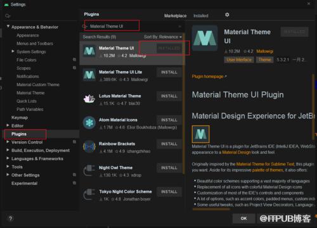The height and width of the screenshot is (228, 317).
Task: Open Material Theme settings page
Action: point(30,93)
